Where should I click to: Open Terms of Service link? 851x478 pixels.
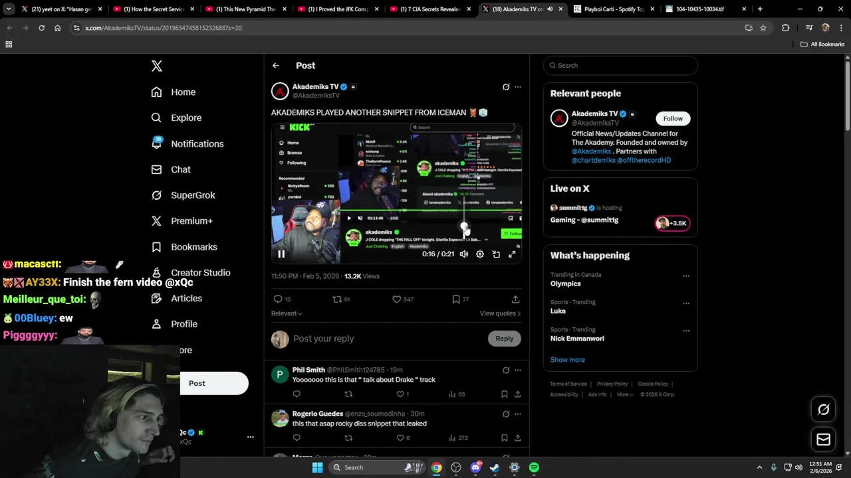pyautogui.click(x=568, y=384)
